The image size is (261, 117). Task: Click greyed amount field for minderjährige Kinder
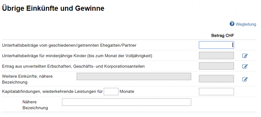tap(216, 55)
